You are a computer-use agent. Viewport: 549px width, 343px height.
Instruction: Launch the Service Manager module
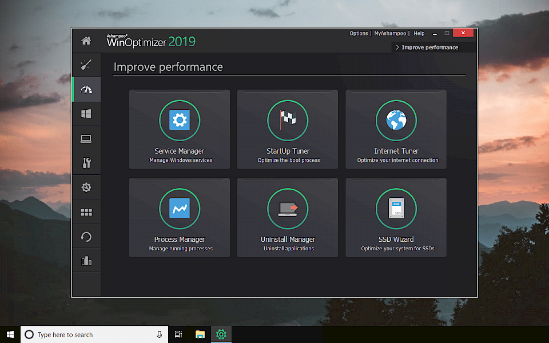tap(180, 130)
